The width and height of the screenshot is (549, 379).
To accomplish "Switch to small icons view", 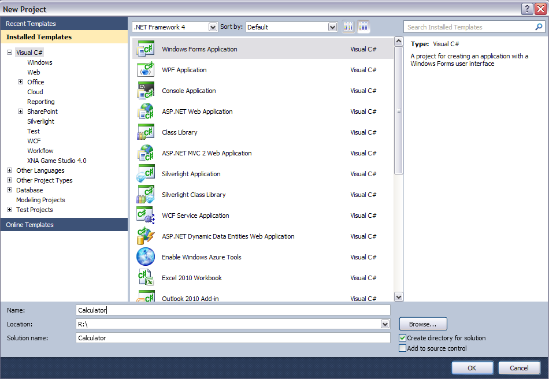I will (348, 27).
